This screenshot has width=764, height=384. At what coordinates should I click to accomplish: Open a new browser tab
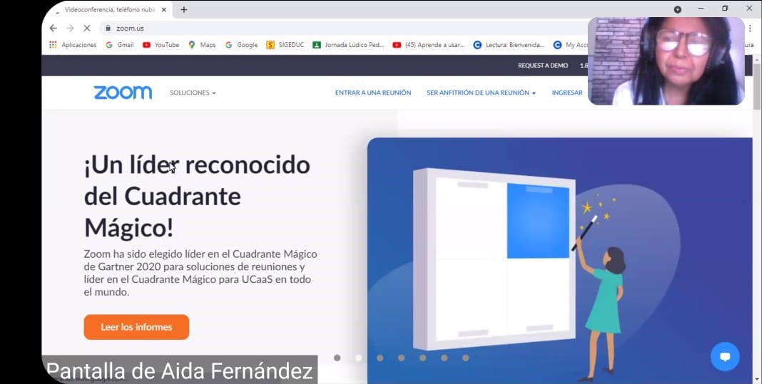184,10
